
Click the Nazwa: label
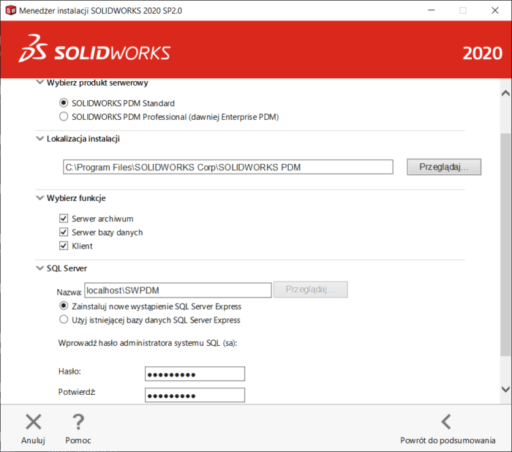pos(69,292)
